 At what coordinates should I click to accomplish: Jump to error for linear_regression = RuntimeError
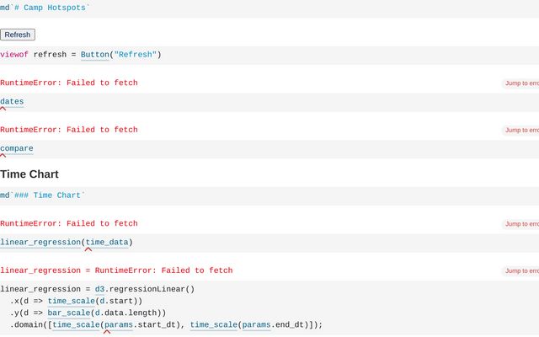pos(520,271)
